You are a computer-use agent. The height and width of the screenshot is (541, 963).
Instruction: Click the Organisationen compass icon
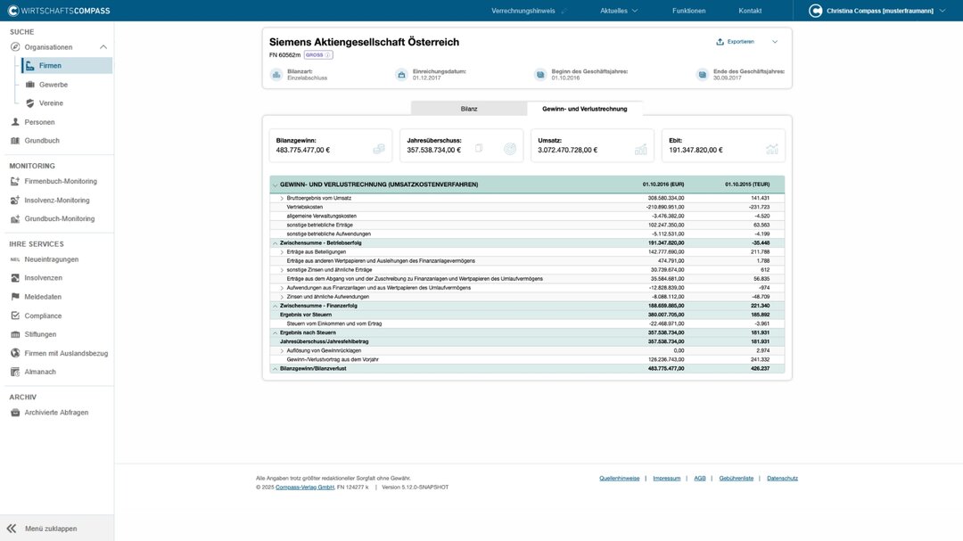(x=15, y=47)
